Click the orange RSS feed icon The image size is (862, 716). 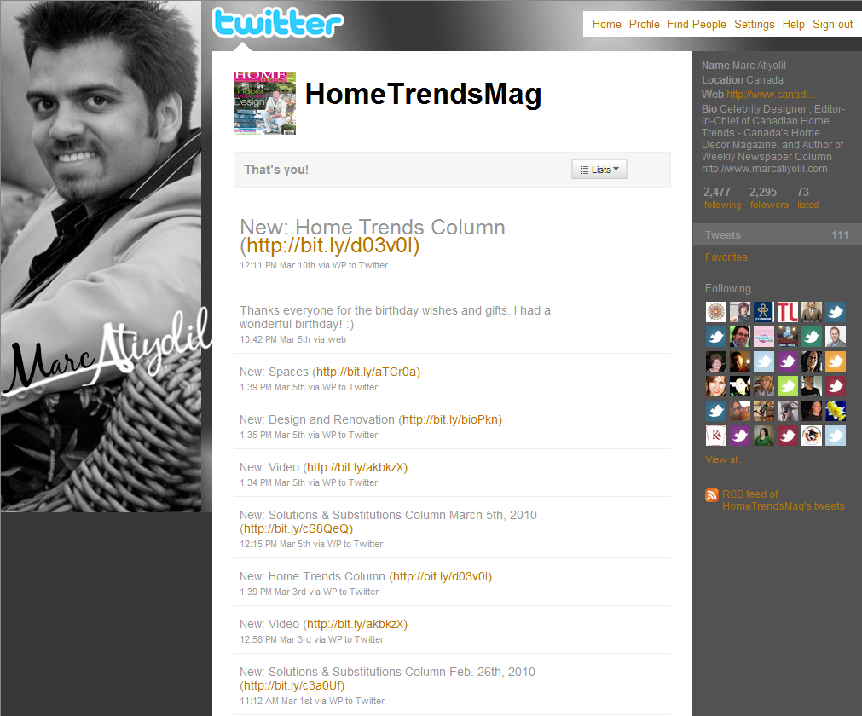coord(712,495)
